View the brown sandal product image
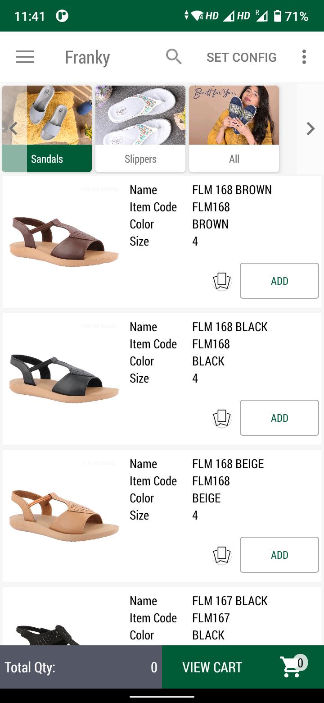This screenshot has width=324, height=703. tap(64, 242)
